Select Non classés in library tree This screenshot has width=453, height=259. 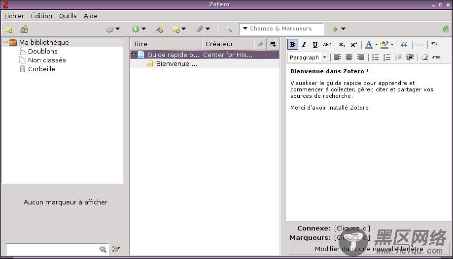(x=47, y=60)
